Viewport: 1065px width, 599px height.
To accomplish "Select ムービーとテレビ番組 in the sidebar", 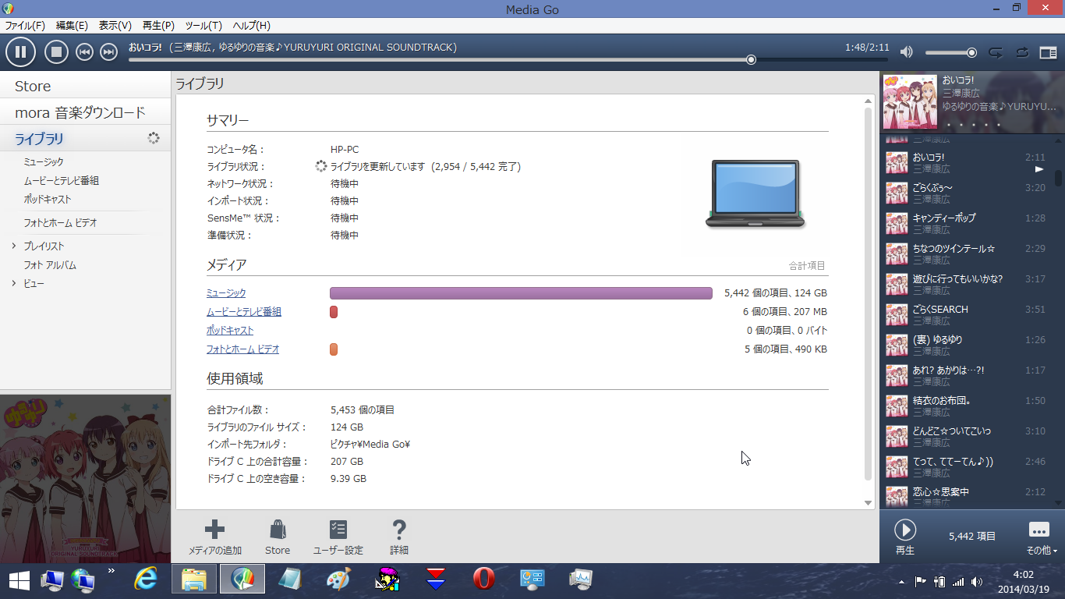I will pos(62,180).
